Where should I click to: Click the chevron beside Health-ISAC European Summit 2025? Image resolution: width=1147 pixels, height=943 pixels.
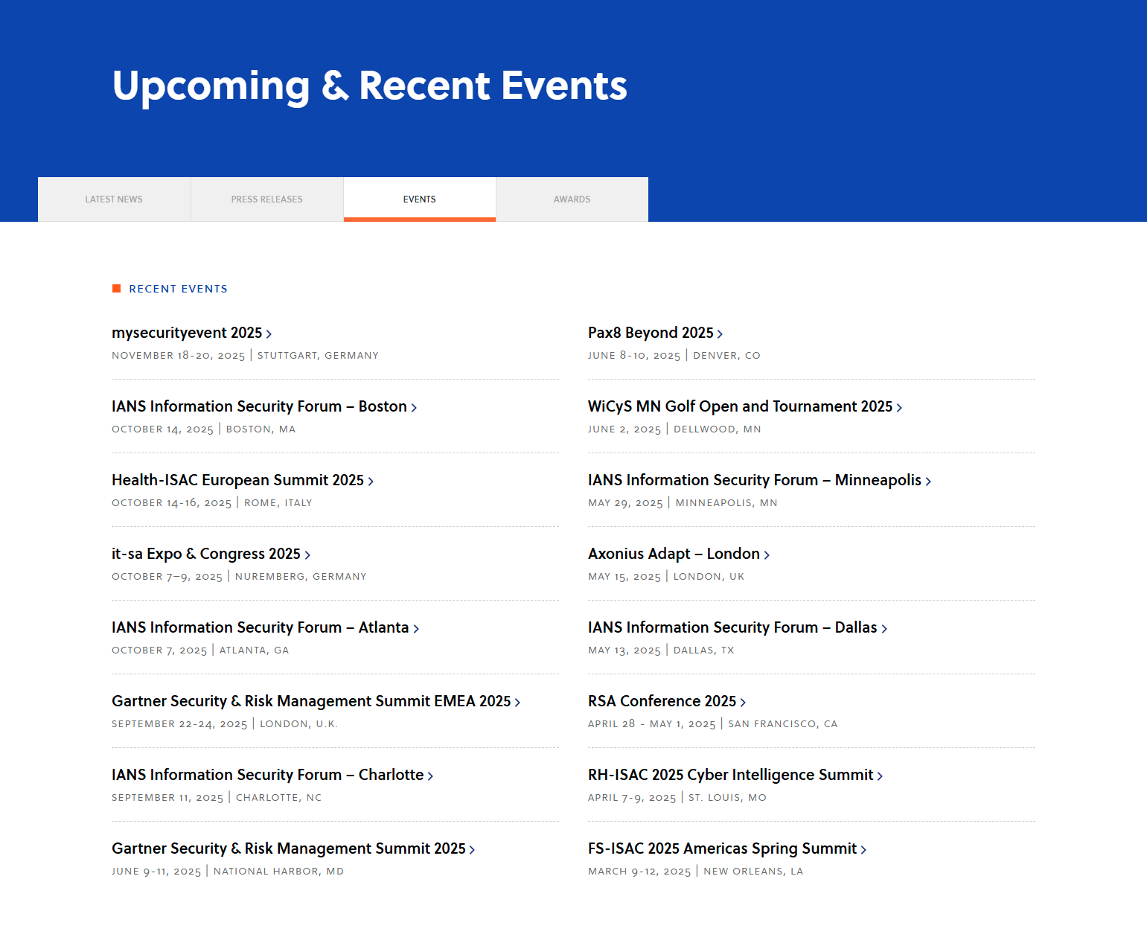pyautogui.click(x=371, y=481)
